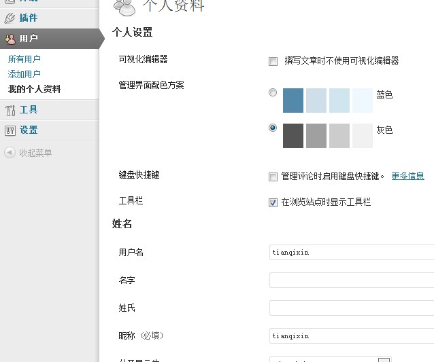This screenshot has height=362, width=434.
Task: Click the collapse menu arrow icon
Action: 10,153
